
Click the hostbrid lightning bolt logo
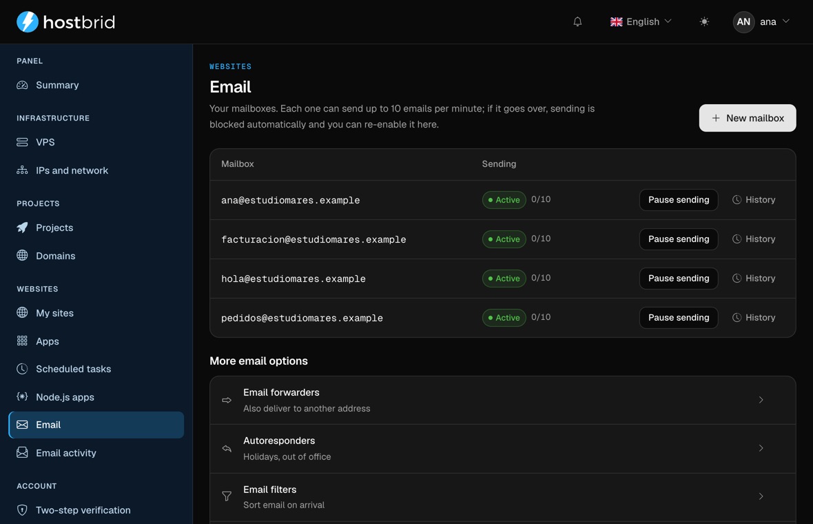[x=28, y=22]
